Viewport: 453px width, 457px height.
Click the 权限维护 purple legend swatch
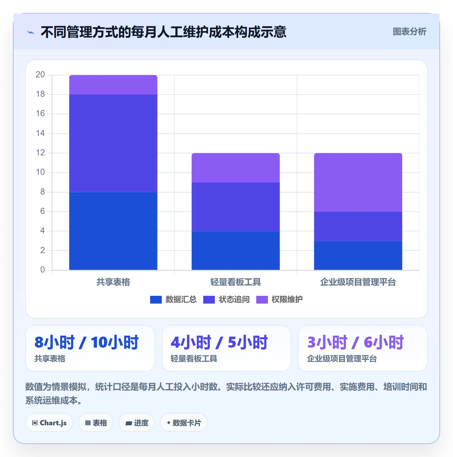coord(262,300)
